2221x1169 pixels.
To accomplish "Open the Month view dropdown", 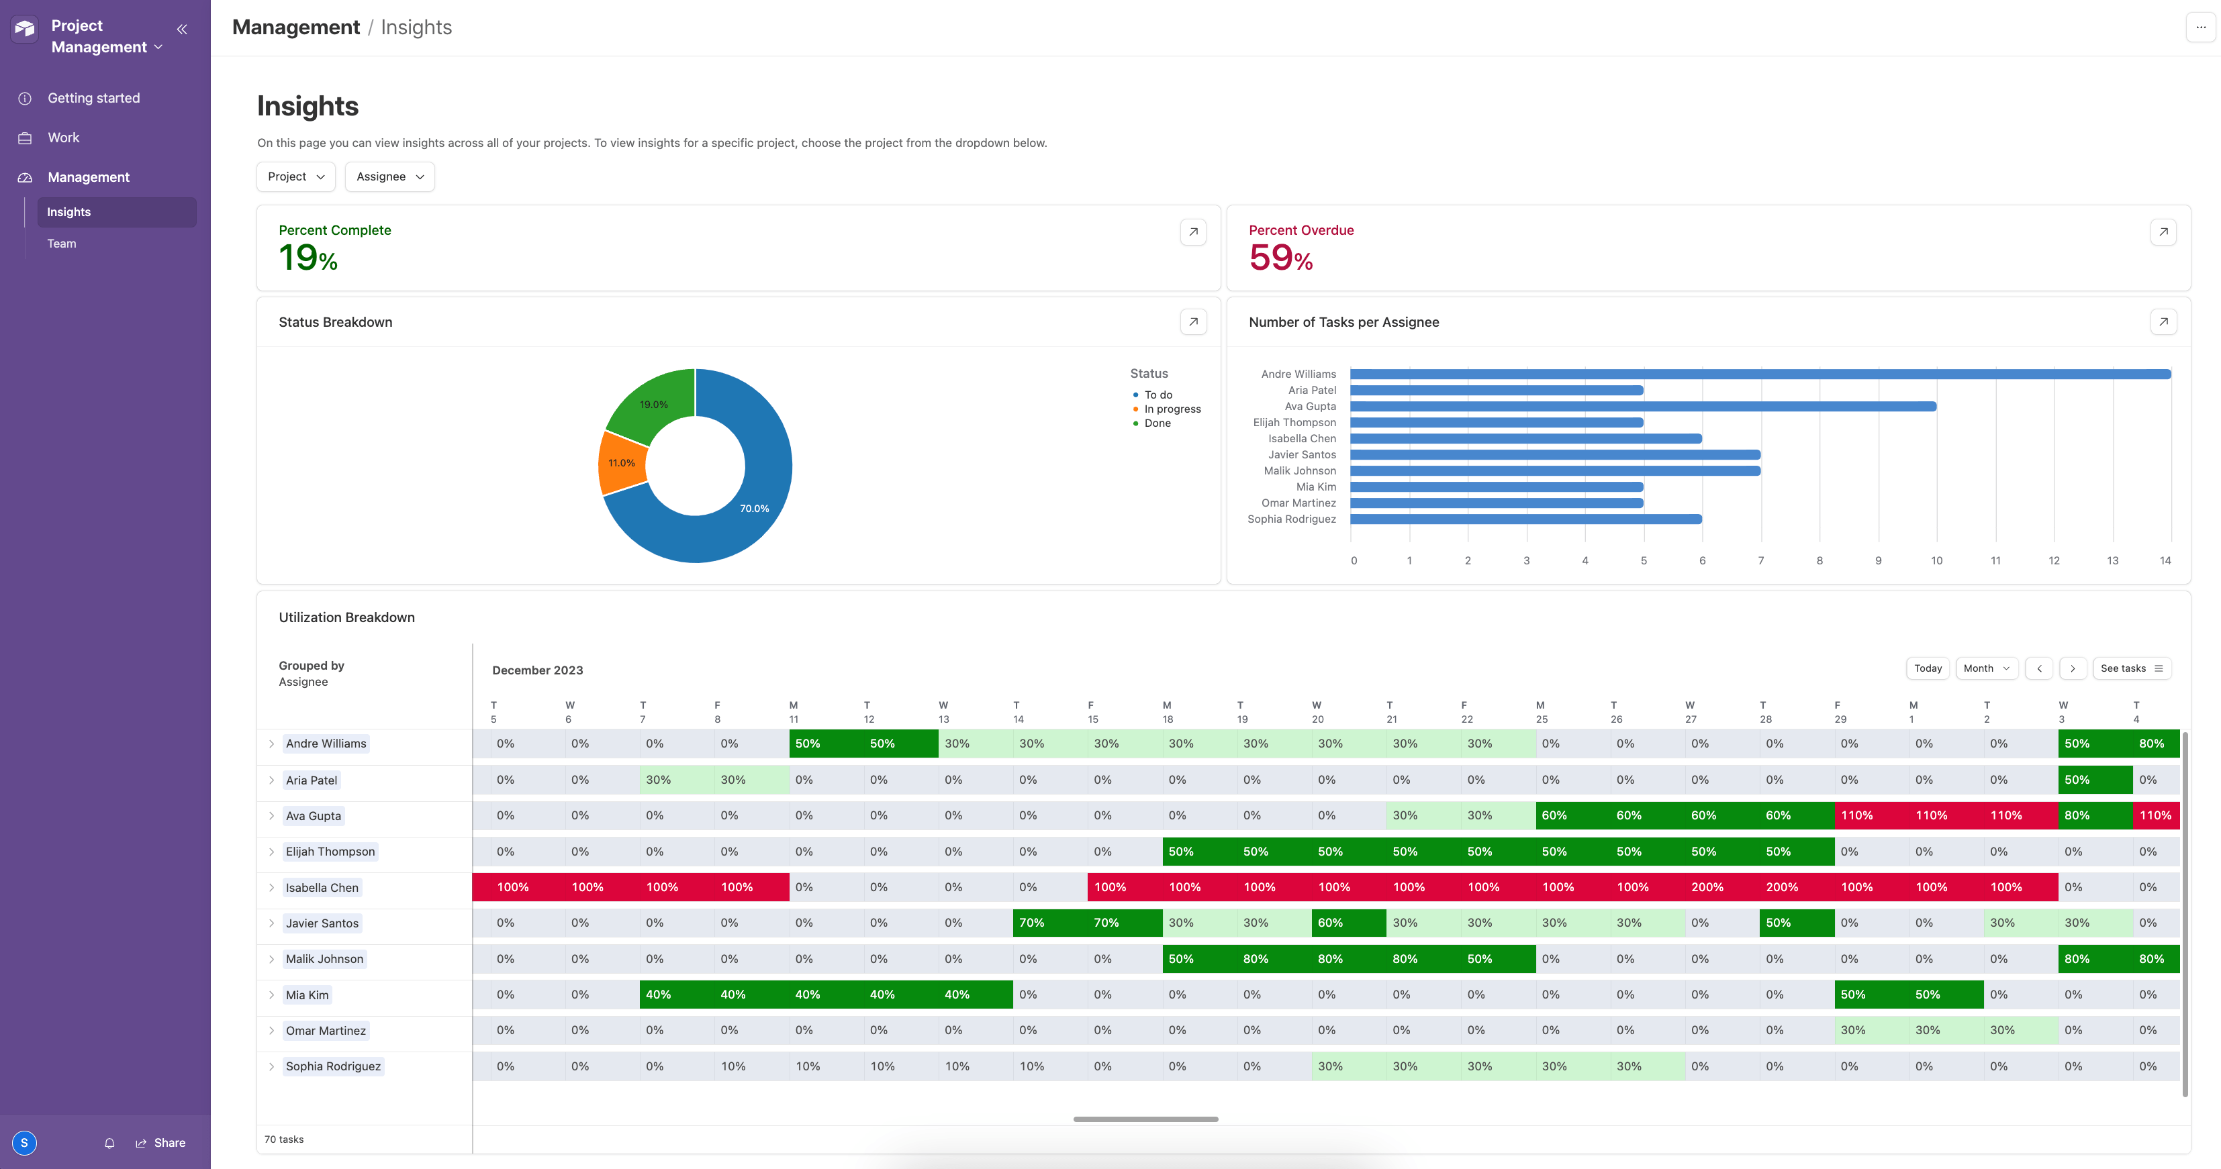I will coord(1987,668).
